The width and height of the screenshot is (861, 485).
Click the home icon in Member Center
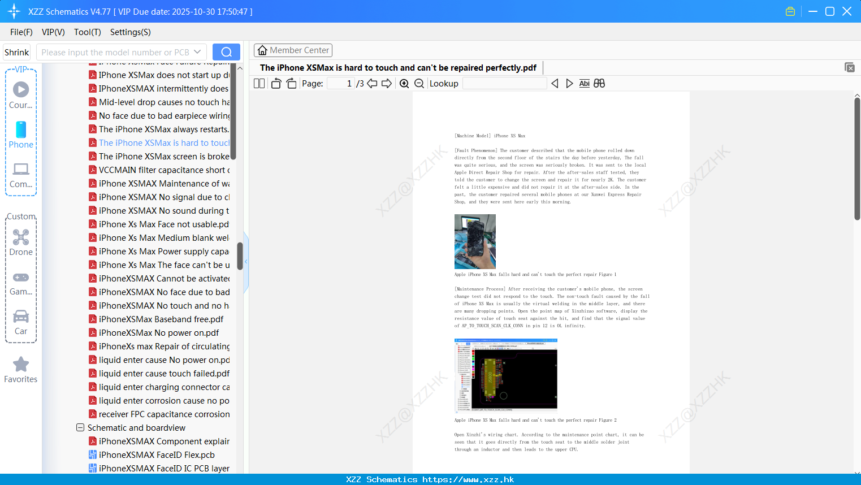pos(262,50)
